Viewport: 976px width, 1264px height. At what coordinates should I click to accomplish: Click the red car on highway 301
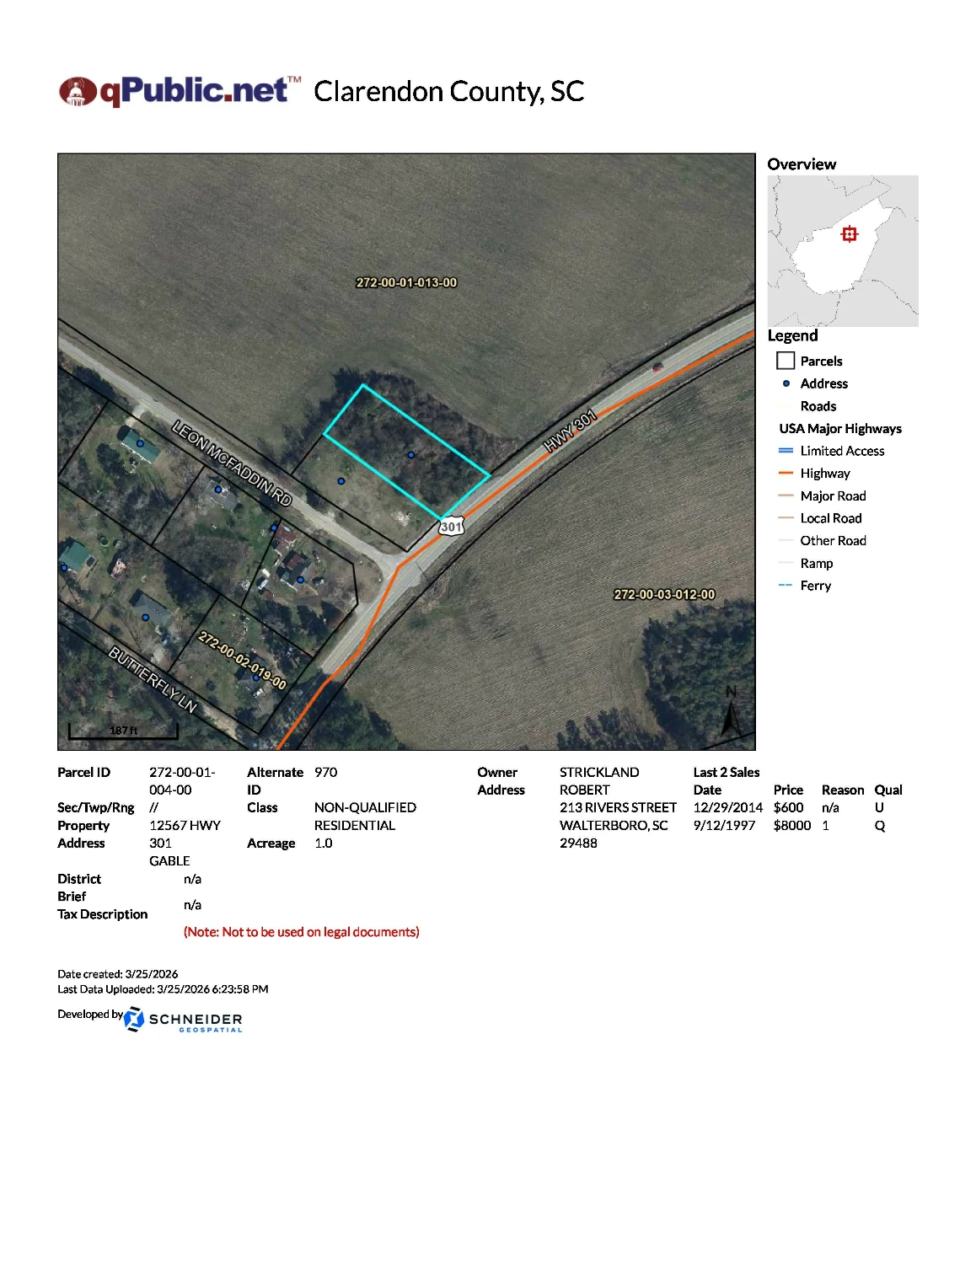(x=657, y=367)
